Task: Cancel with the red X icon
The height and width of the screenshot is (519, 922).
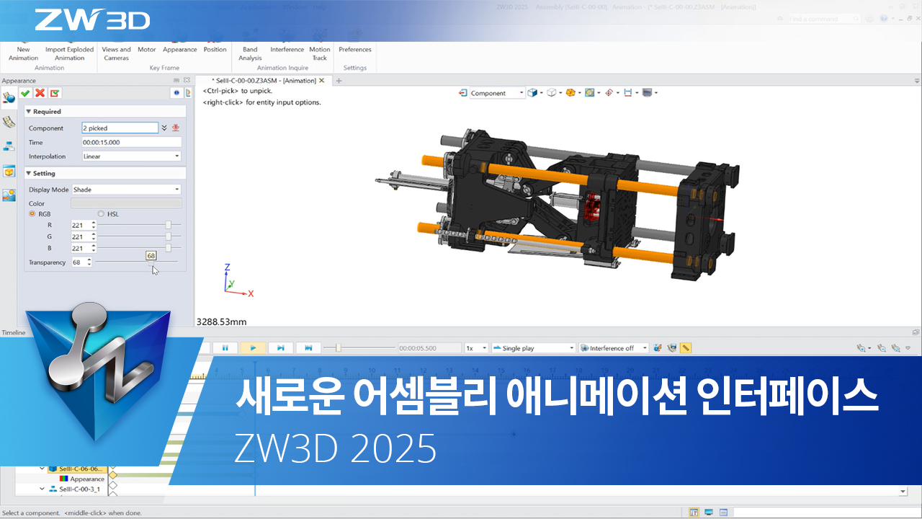Action: click(x=40, y=93)
